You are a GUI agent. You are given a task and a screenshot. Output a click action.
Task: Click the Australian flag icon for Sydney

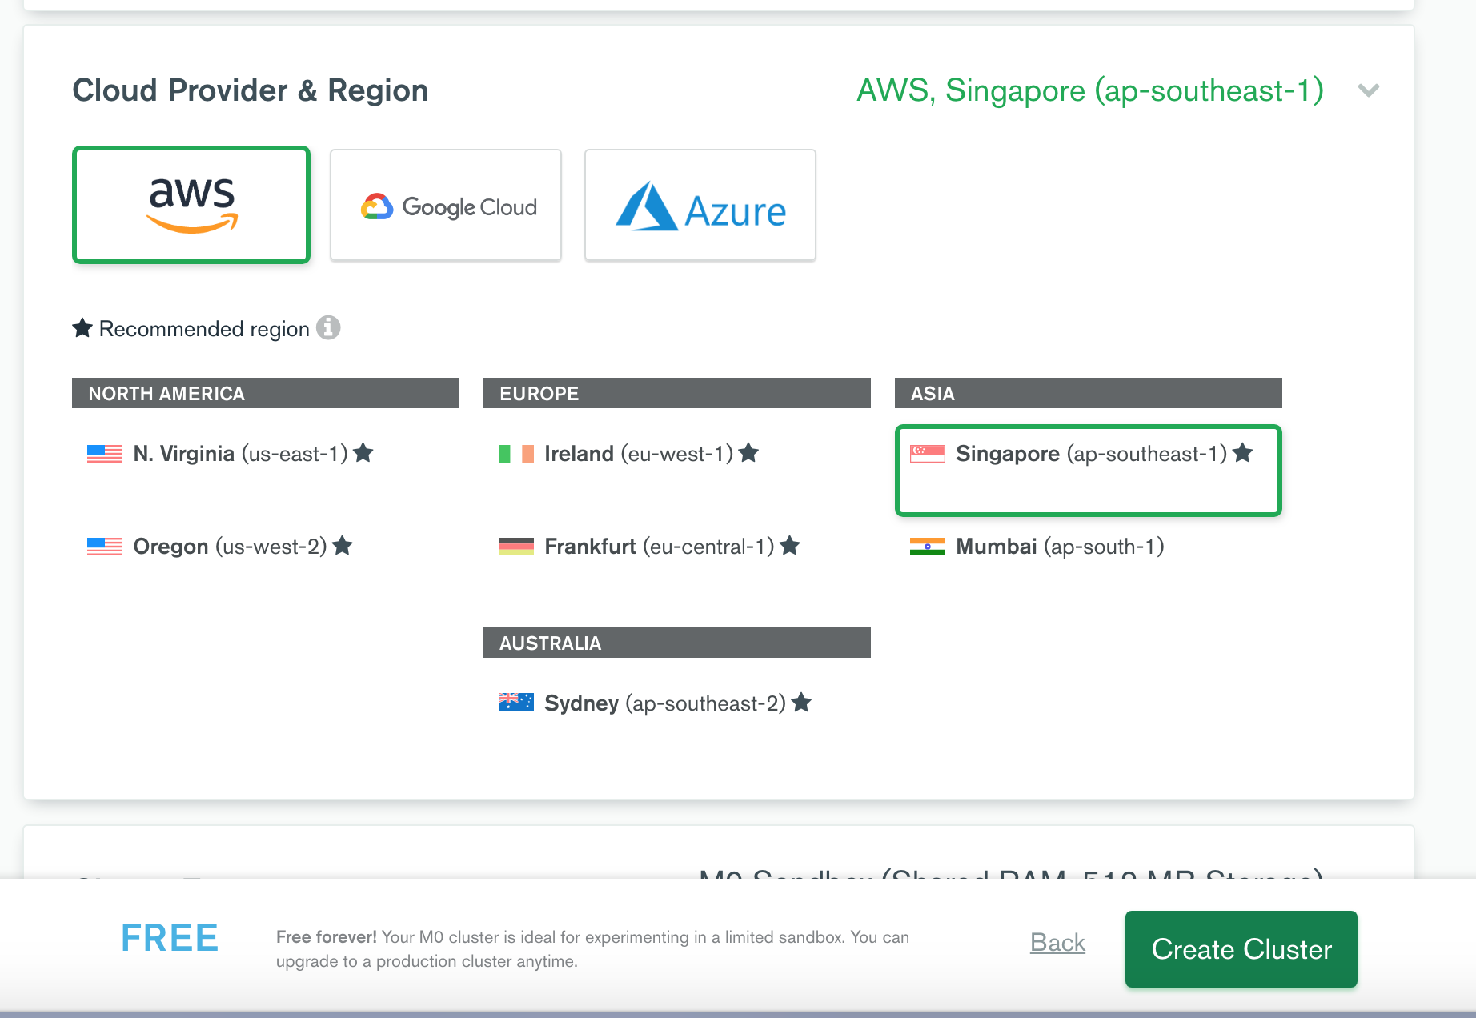click(516, 702)
